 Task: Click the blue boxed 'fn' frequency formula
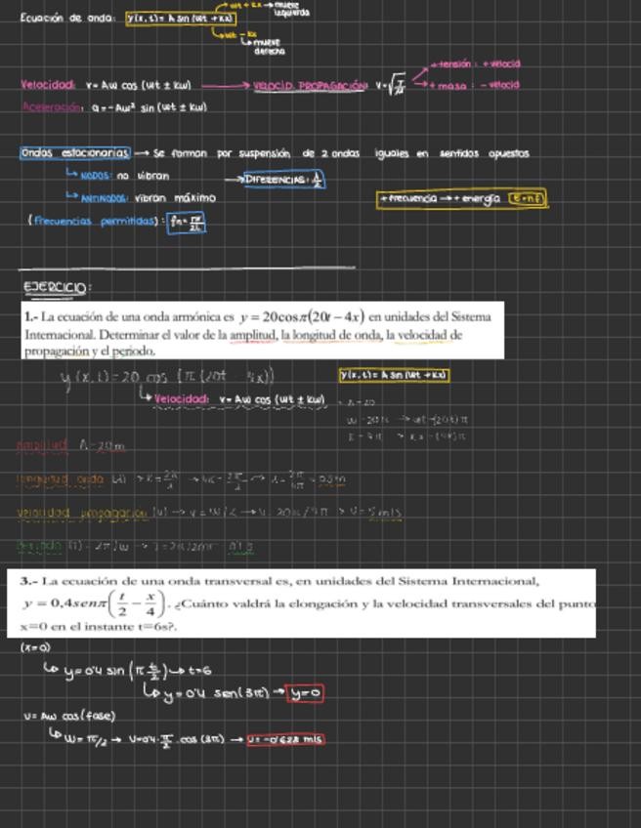[186, 223]
